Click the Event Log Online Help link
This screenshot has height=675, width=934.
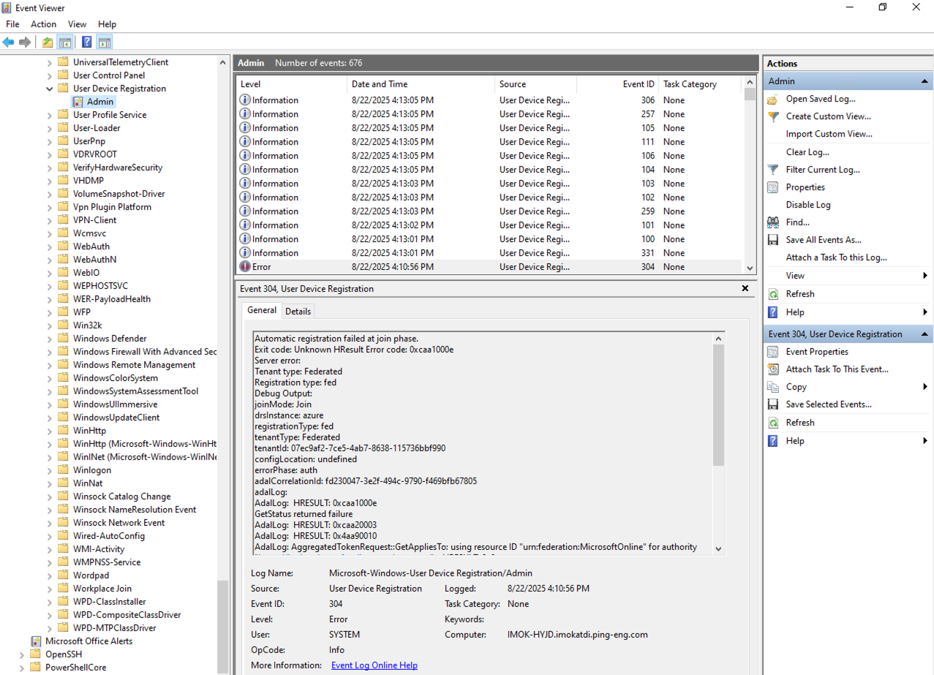[374, 665]
